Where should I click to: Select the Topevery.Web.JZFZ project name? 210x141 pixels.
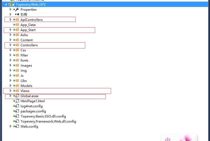click(31, 5)
